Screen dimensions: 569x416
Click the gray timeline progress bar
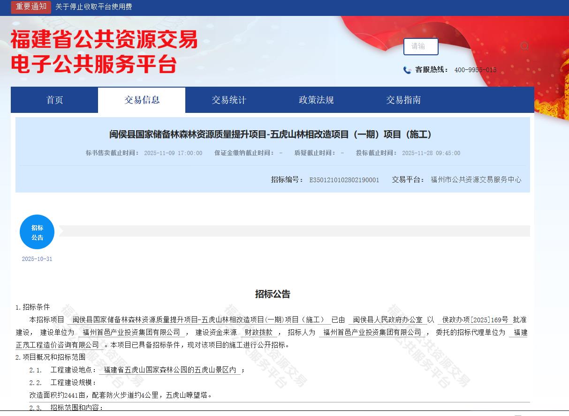point(293,231)
